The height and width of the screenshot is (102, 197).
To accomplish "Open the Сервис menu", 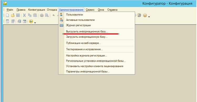I will [x=90, y=10].
